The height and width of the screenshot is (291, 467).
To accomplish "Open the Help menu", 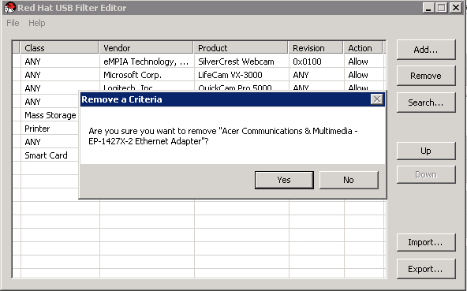I will (x=37, y=23).
